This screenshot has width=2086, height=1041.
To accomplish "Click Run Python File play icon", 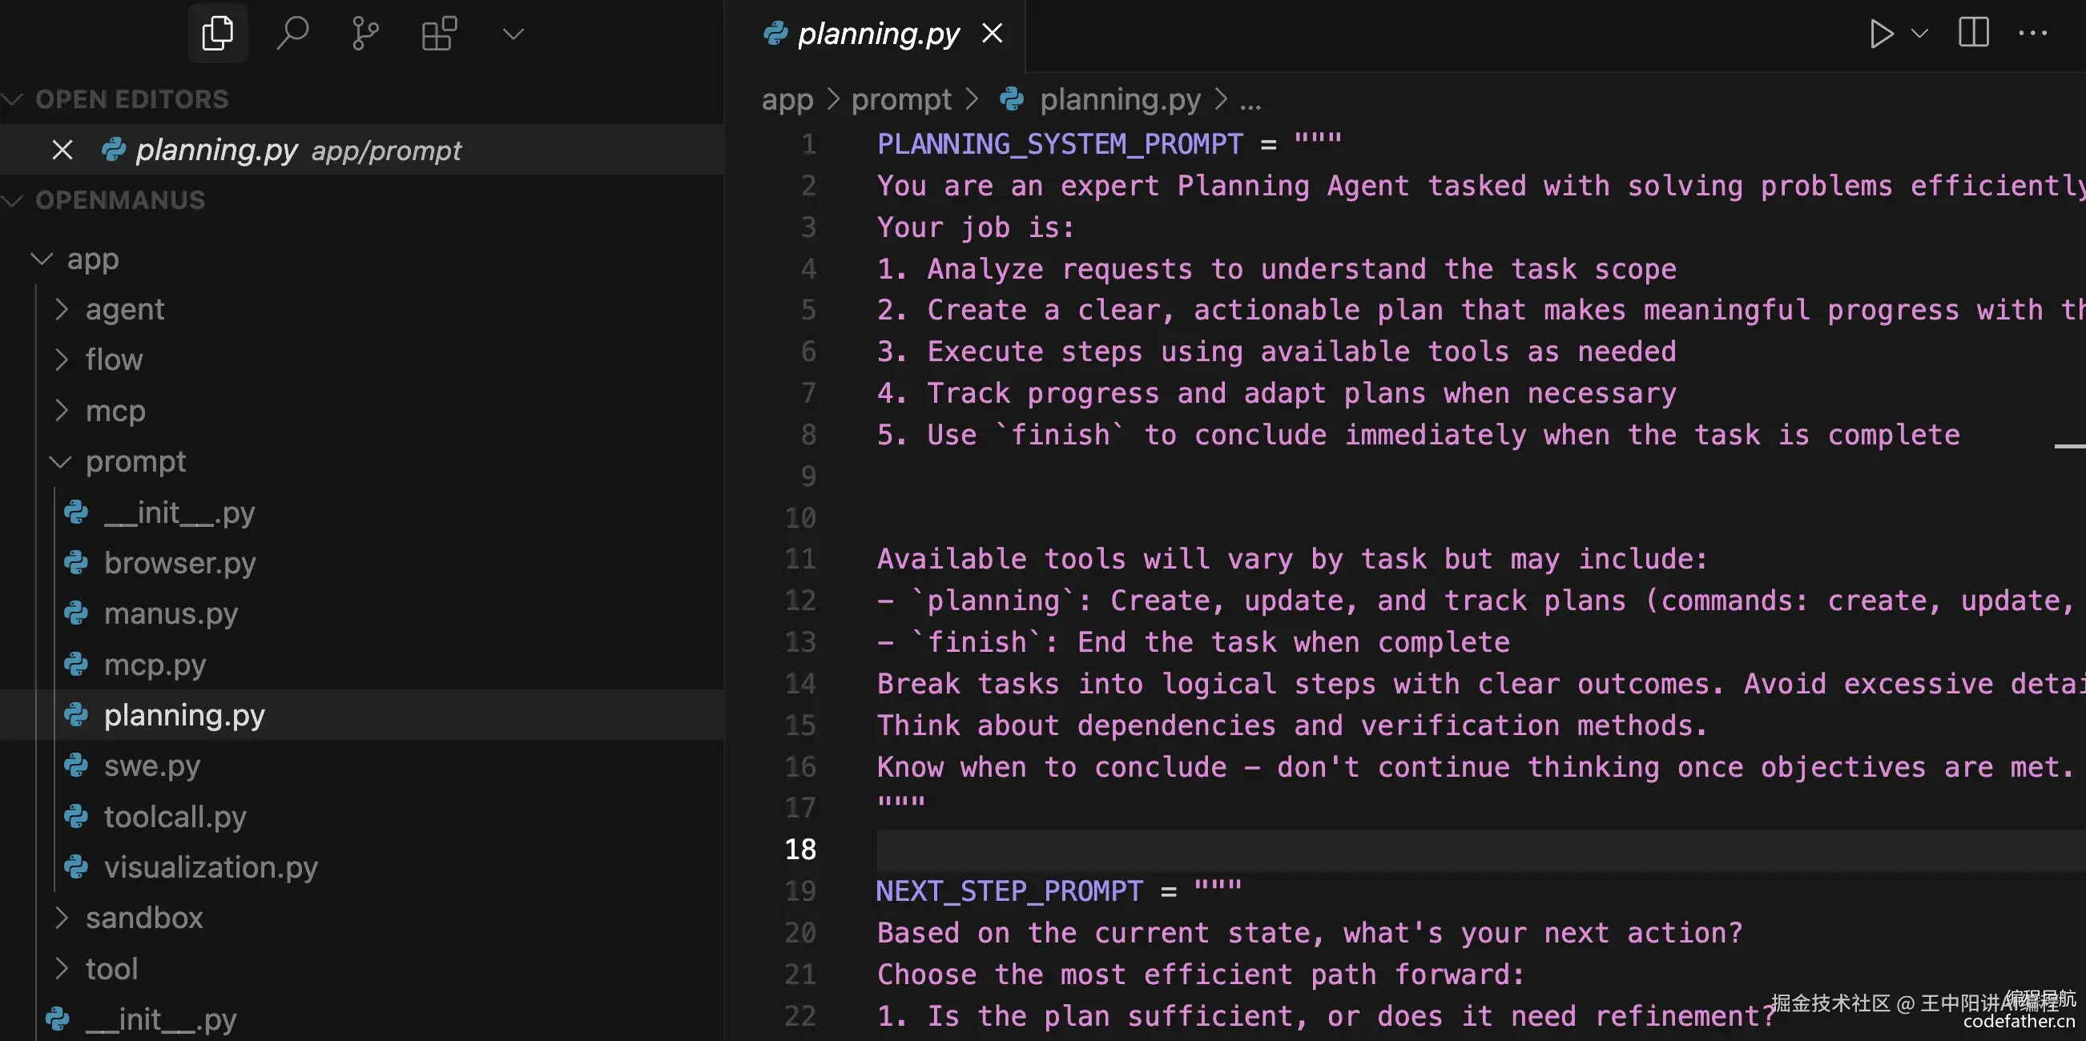I will pyautogui.click(x=1880, y=34).
